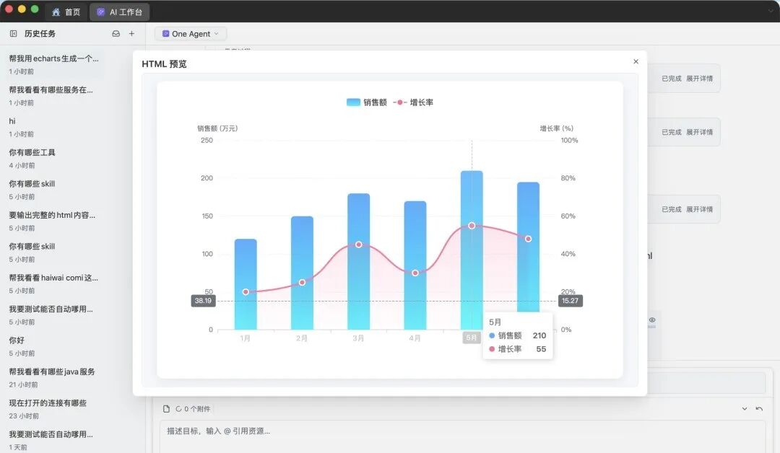
Task: Click the 3月 x-axis label
Action: coord(358,338)
